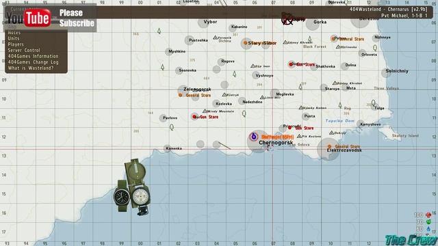
Task: Click the Pusta village label
Action: pos(309,116)
